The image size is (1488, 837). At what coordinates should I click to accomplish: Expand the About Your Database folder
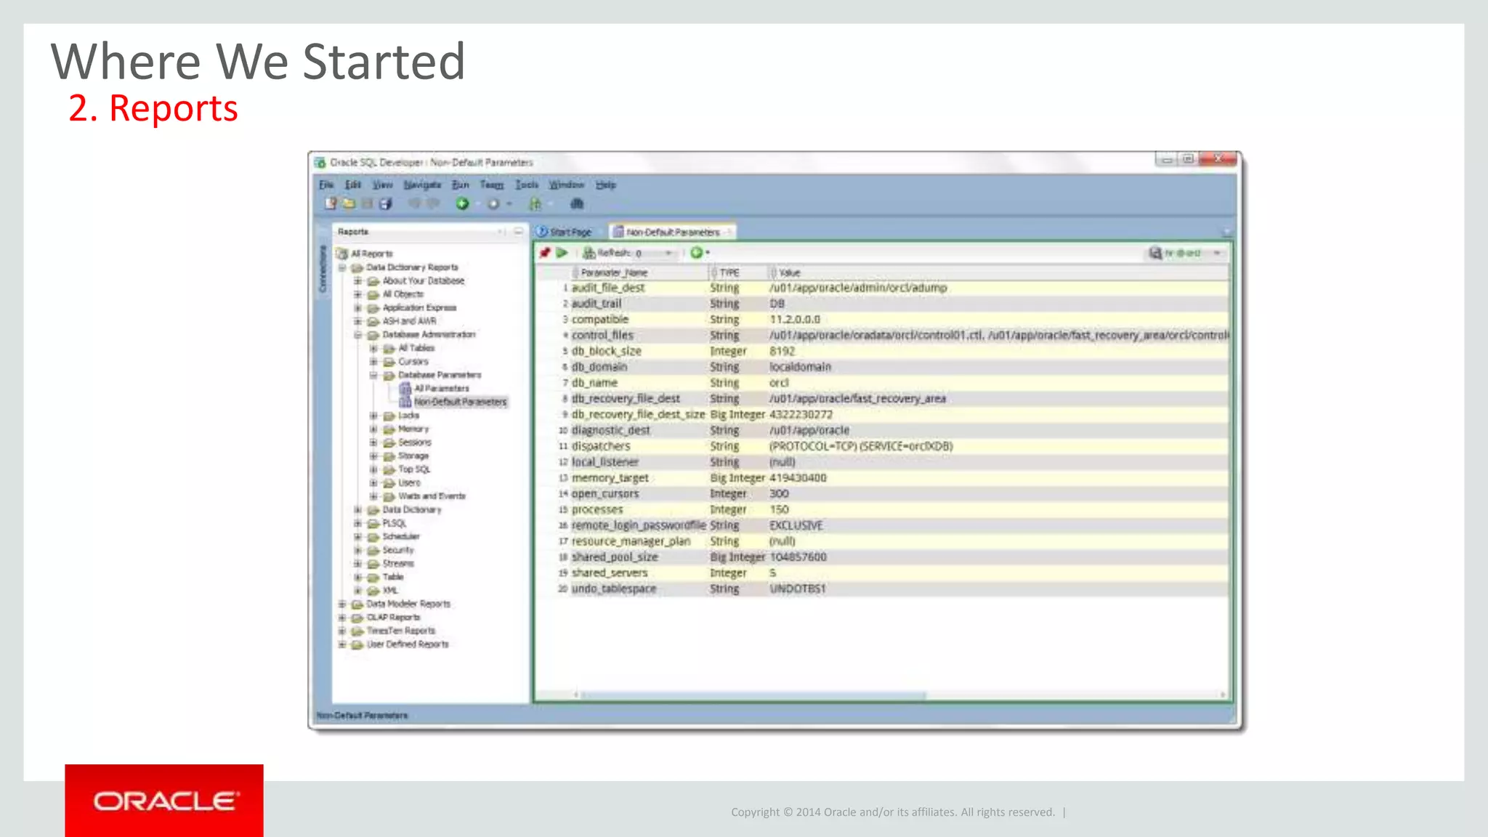coord(357,280)
